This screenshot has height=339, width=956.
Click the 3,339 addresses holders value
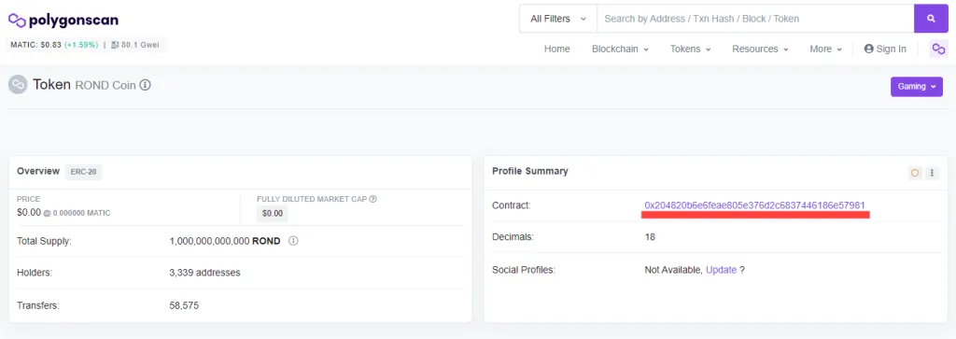click(204, 273)
